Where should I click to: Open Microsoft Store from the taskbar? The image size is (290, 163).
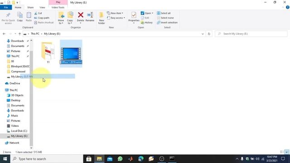[89, 159]
